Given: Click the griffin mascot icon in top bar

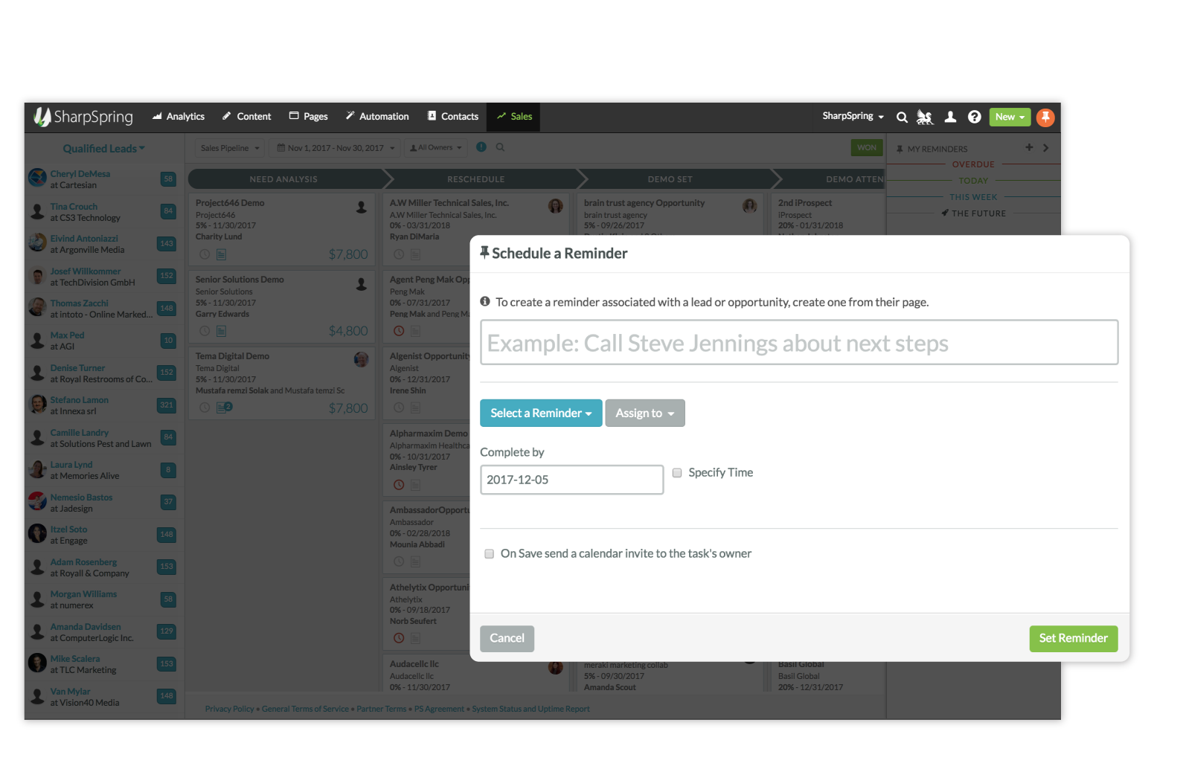Looking at the screenshot, I should 925,117.
